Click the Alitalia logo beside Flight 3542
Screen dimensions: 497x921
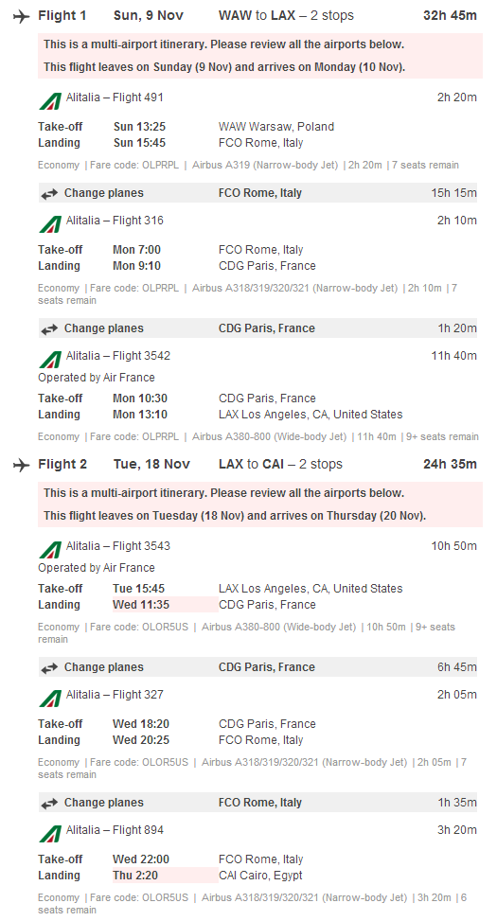[x=50, y=359]
